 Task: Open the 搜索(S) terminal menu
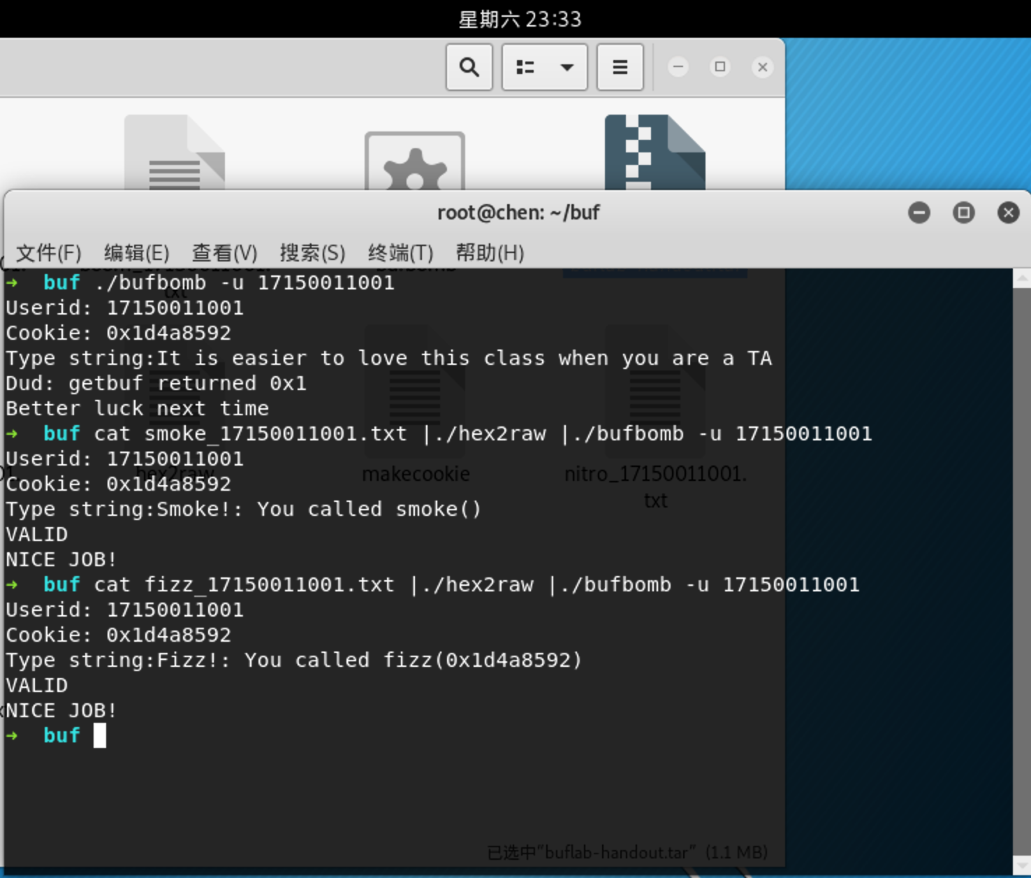(313, 252)
